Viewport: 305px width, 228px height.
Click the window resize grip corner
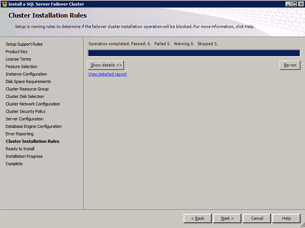302,225
